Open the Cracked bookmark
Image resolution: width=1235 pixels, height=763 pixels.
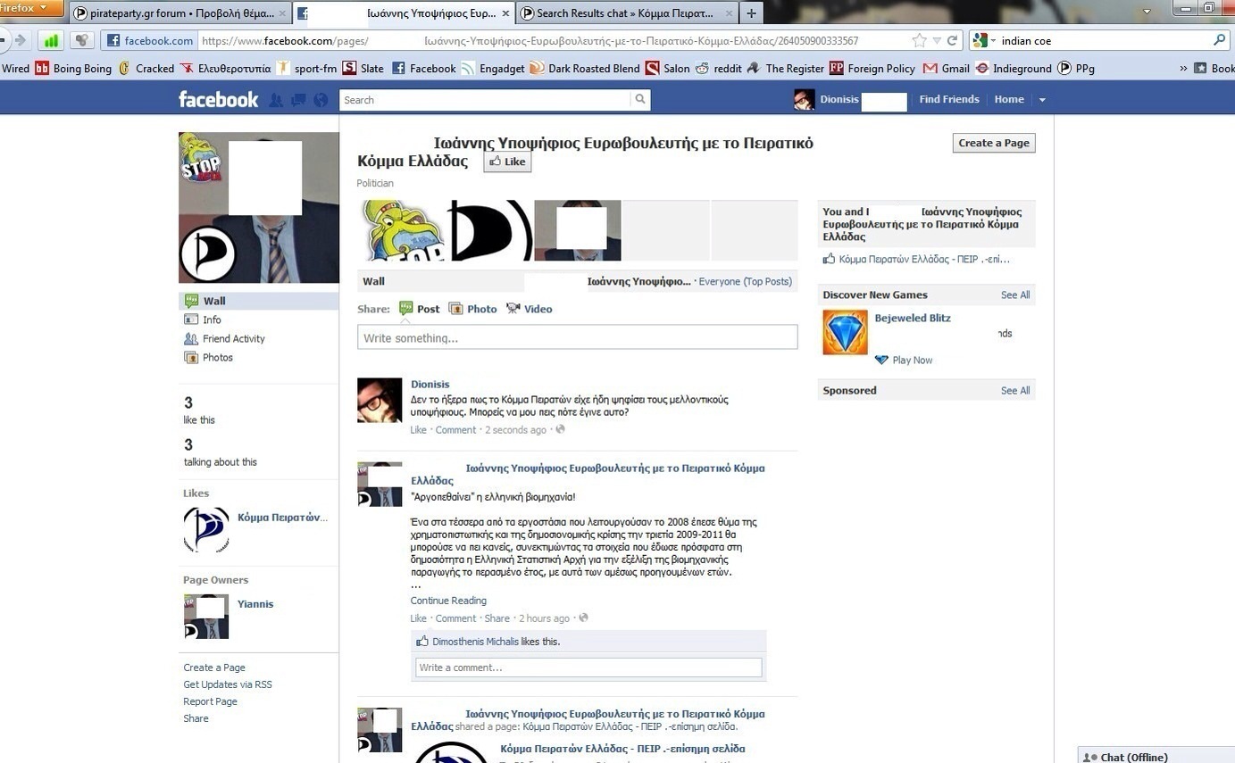146,68
